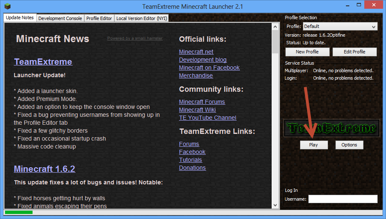Close the TeamExtreme launcher window

(374, 5)
